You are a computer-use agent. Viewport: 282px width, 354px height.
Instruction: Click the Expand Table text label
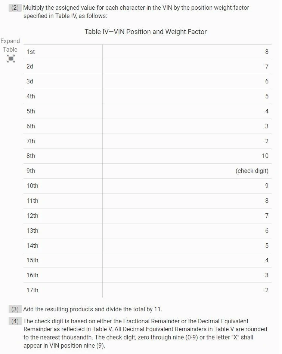pos(10,45)
